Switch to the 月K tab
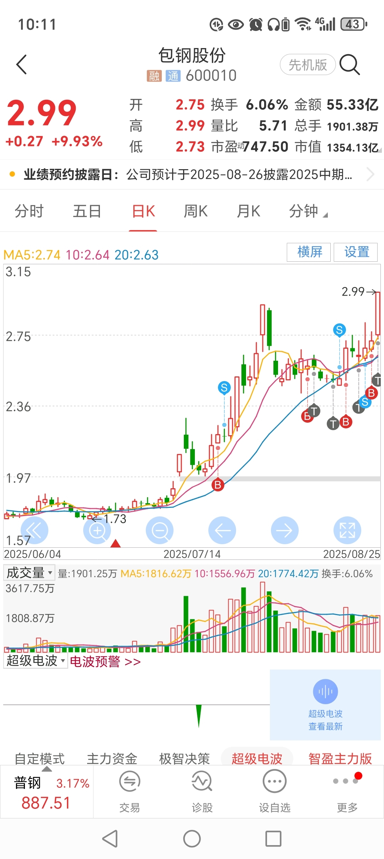This screenshot has height=859, width=384. coord(249,211)
